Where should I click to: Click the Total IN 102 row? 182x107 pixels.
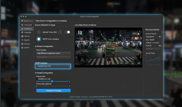[x=153, y=45]
